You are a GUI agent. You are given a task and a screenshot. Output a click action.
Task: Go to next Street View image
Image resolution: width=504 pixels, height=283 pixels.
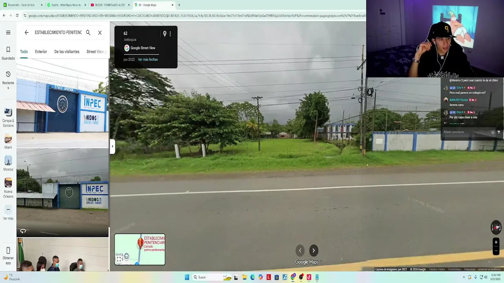(313, 250)
